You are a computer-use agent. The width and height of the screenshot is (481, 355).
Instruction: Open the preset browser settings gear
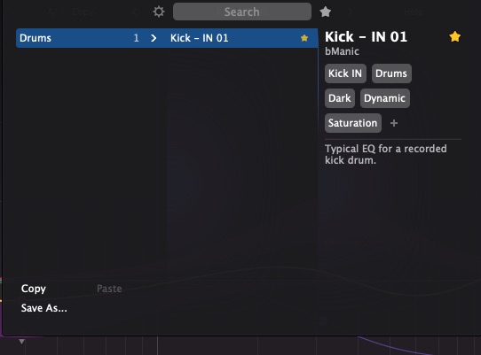coord(159,12)
